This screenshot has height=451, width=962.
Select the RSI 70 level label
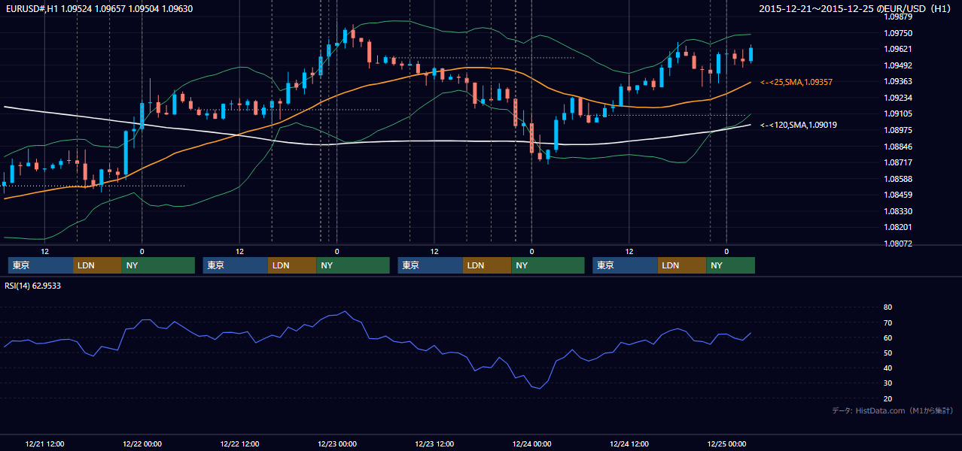click(x=887, y=322)
